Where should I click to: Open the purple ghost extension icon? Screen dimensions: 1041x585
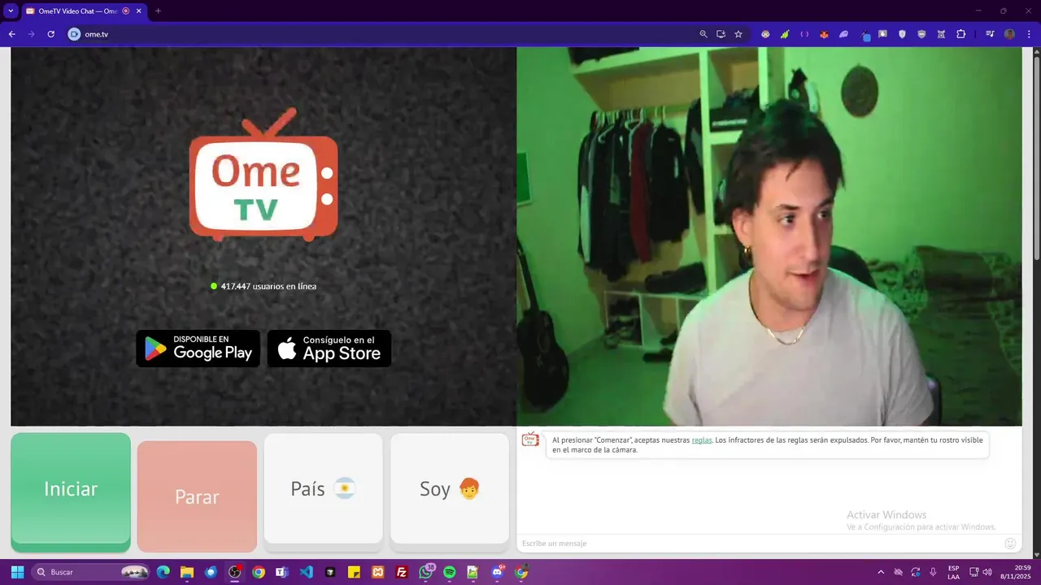pos(843,34)
